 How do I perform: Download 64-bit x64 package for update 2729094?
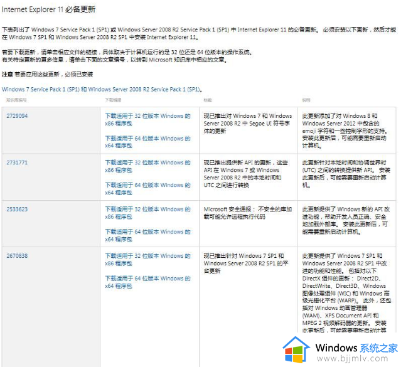tap(148, 142)
